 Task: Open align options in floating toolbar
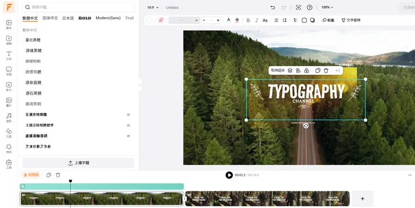point(298,71)
